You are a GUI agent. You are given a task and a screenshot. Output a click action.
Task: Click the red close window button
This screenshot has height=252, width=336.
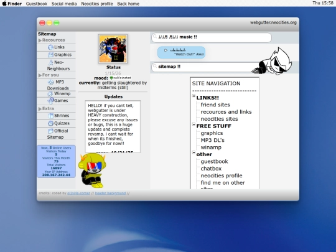pyautogui.click(x=42, y=23)
